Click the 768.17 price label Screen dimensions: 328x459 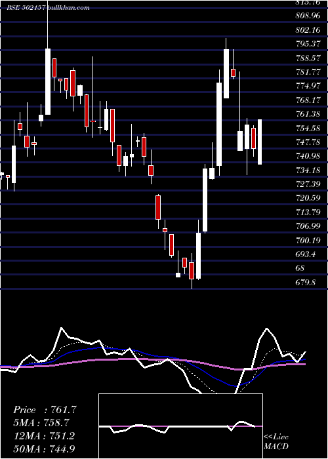[x=308, y=100]
